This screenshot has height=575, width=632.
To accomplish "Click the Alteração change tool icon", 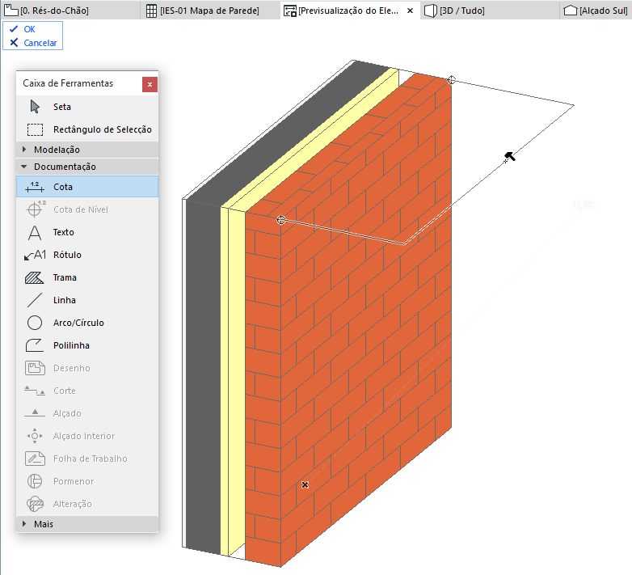I will [x=35, y=504].
